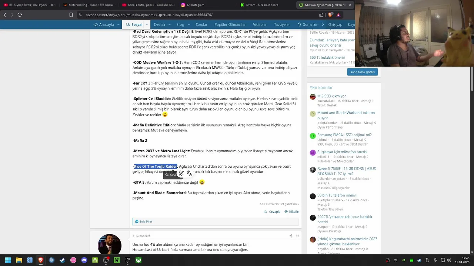
Task: Open the 500 TL kulaklık önerisi topic
Action: (x=327, y=58)
